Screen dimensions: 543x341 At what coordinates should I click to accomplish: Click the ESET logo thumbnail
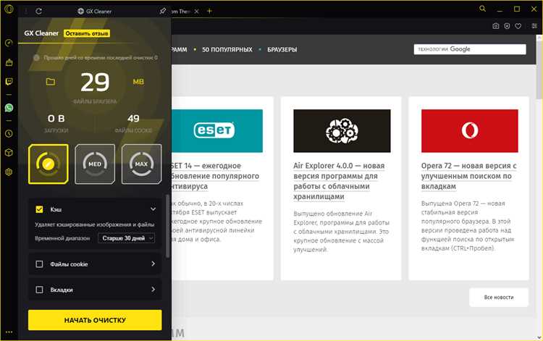[217, 131]
